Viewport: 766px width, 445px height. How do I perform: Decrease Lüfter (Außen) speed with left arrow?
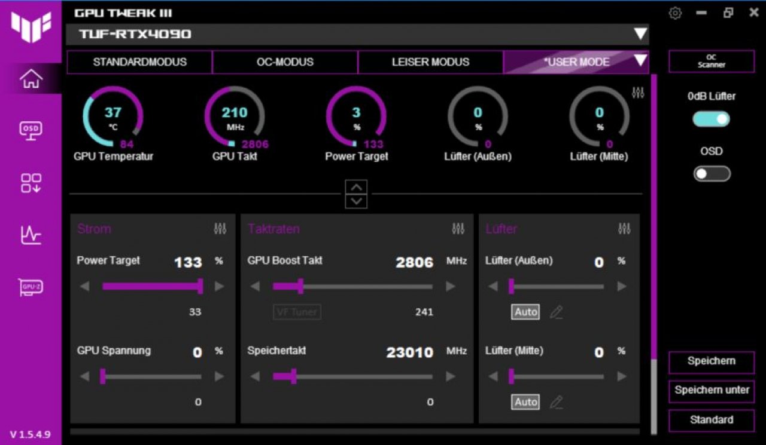pos(493,287)
